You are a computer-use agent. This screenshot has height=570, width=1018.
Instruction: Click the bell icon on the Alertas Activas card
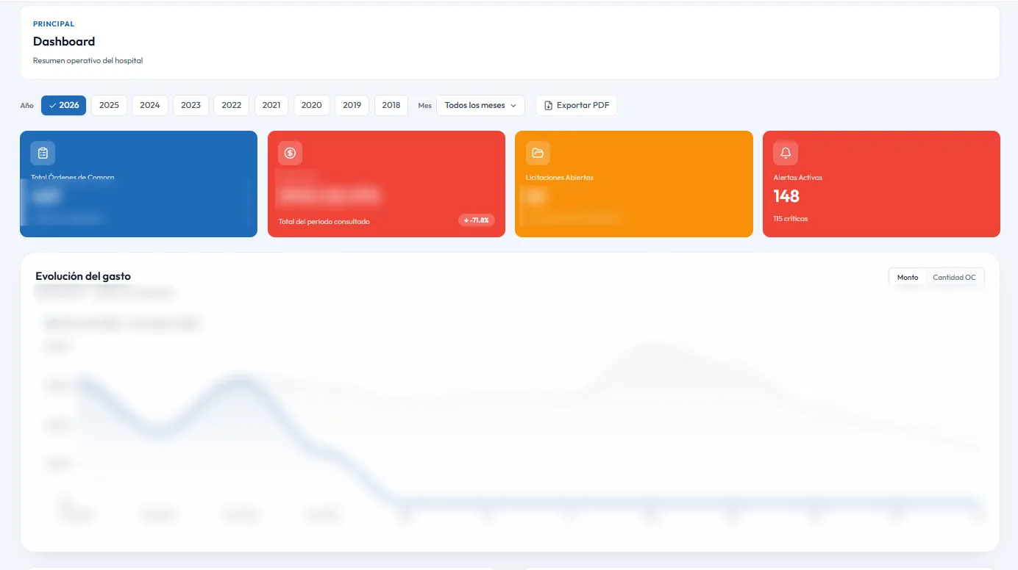click(785, 153)
